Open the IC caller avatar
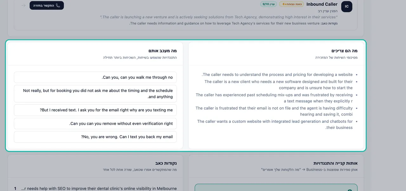This screenshot has width=406, height=191. 347,6
